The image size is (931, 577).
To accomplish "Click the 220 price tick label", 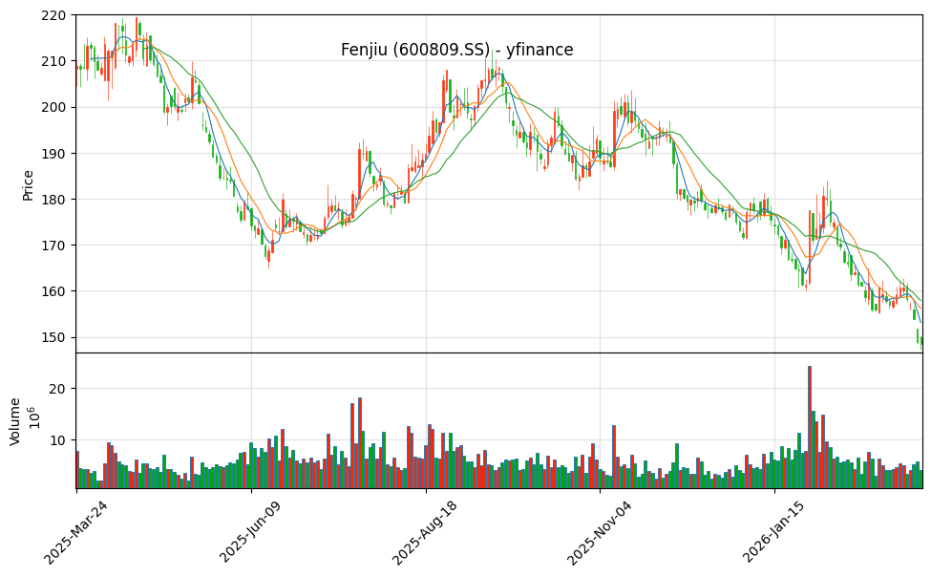I will tap(54, 15).
